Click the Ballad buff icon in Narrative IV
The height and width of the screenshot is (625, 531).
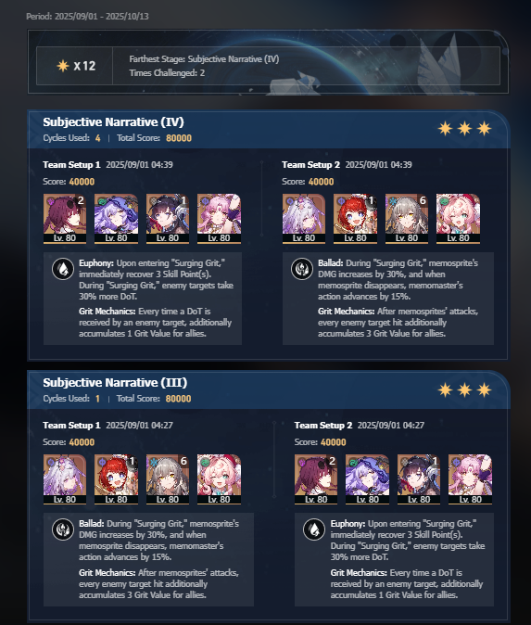click(302, 269)
